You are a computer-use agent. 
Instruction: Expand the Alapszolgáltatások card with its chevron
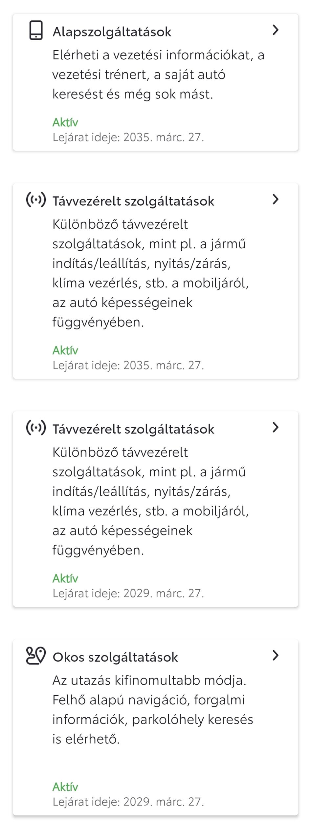click(x=276, y=30)
